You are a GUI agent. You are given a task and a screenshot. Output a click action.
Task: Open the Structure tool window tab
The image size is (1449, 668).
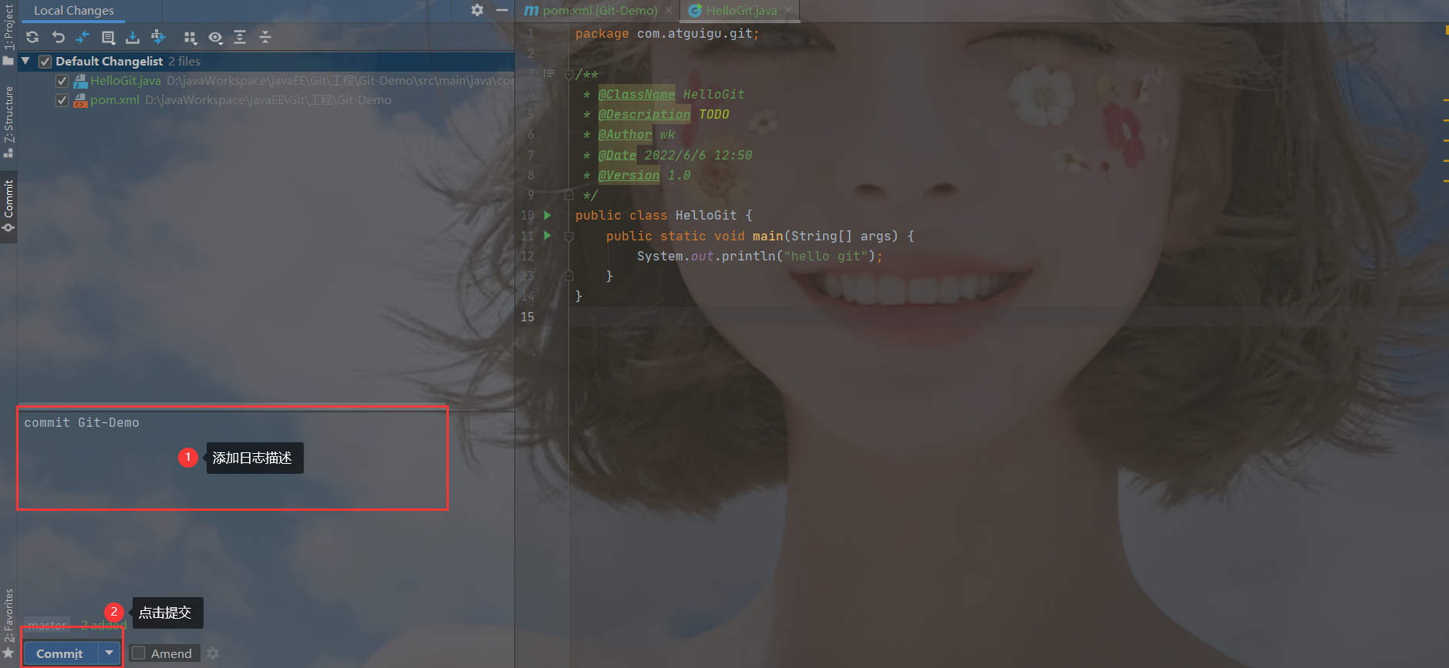click(8, 121)
